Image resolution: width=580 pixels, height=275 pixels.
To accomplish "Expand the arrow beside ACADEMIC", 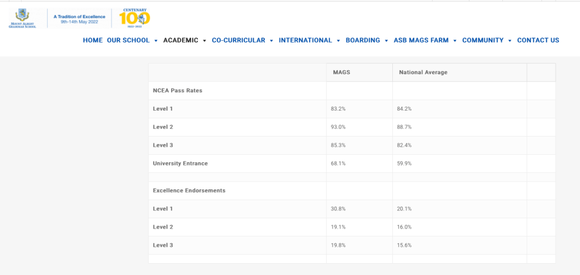I will (x=205, y=41).
